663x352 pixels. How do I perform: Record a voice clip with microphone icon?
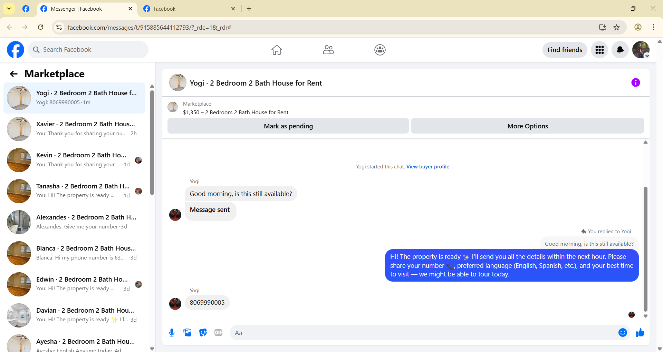pyautogui.click(x=172, y=333)
